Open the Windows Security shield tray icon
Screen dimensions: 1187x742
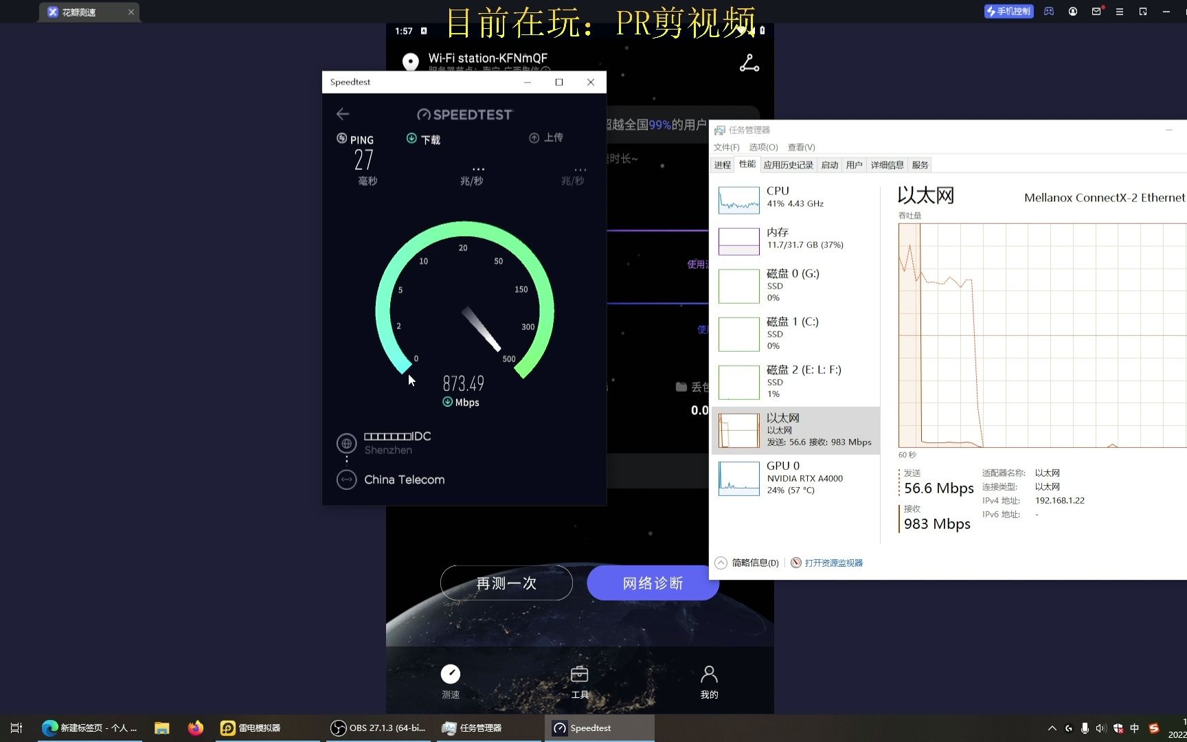point(1118,728)
